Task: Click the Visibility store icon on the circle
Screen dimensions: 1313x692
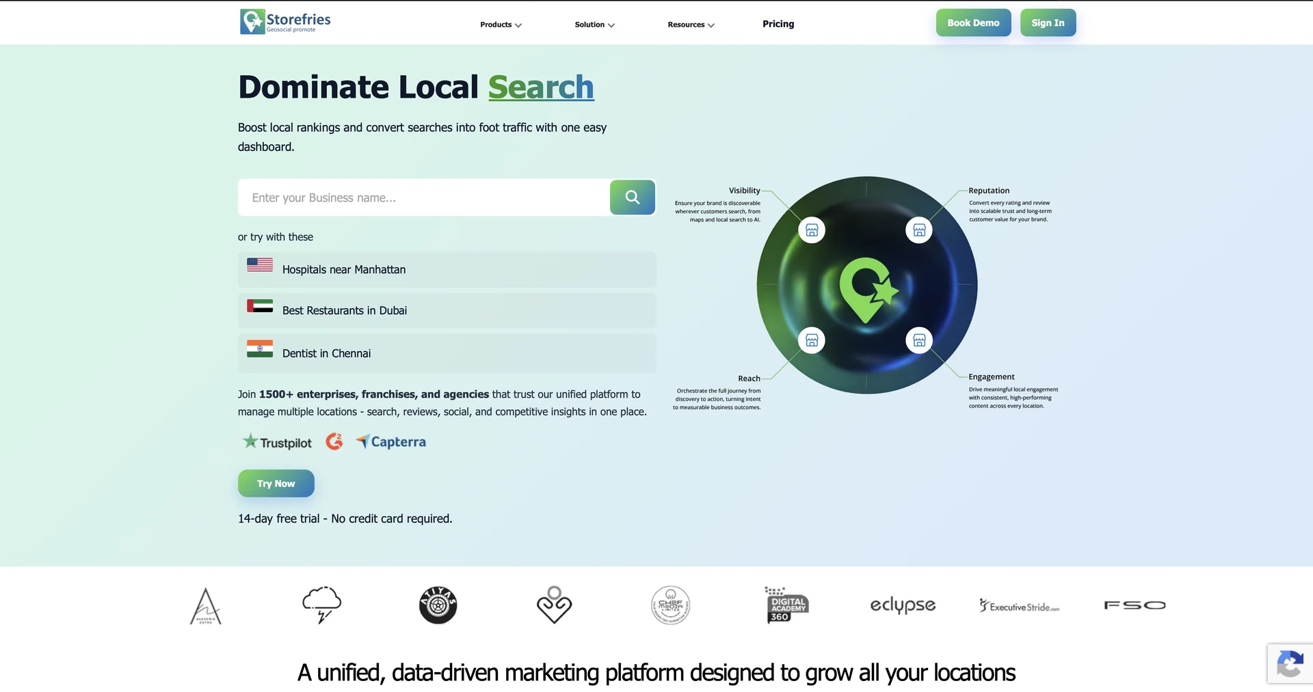Action: click(x=812, y=230)
